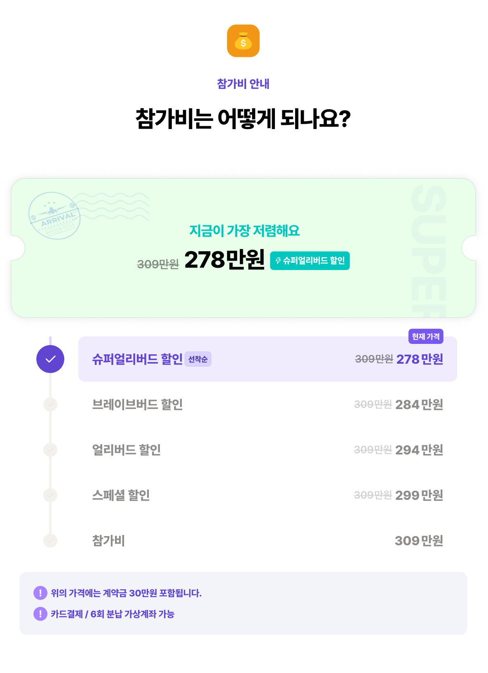Click the 278만원 large price text
The image size is (488, 673).
[x=225, y=259]
